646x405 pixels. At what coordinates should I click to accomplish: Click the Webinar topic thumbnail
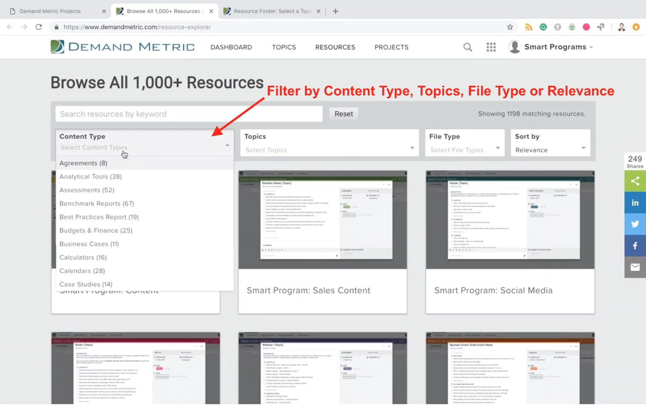click(x=323, y=368)
